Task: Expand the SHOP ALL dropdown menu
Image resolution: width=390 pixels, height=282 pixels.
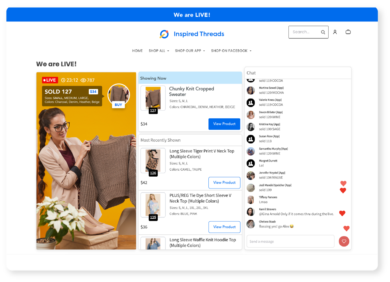Action: [x=159, y=51]
